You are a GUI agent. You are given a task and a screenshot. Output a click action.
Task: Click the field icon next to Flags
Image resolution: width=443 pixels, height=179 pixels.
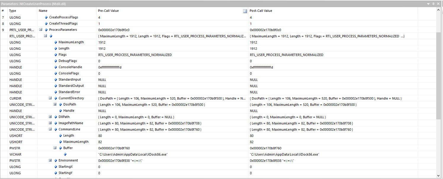pos(56,55)
